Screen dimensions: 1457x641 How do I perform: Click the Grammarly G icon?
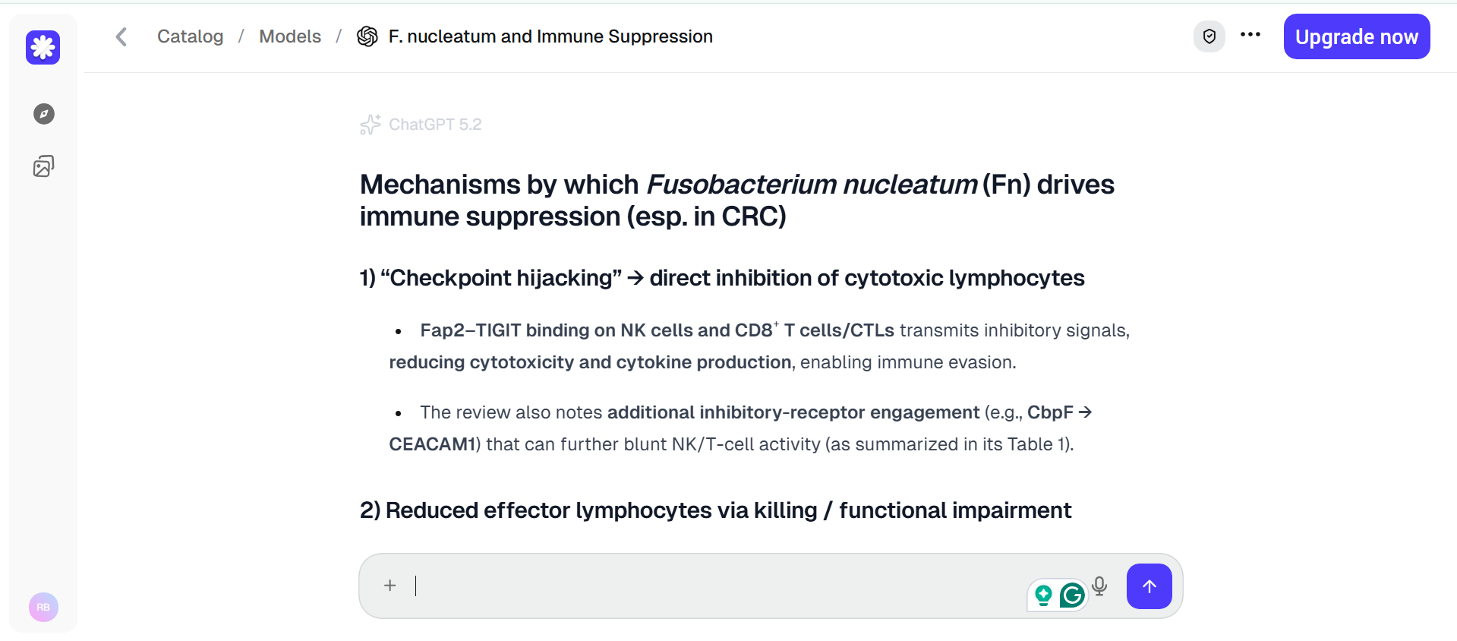[x=1072, y=595]
